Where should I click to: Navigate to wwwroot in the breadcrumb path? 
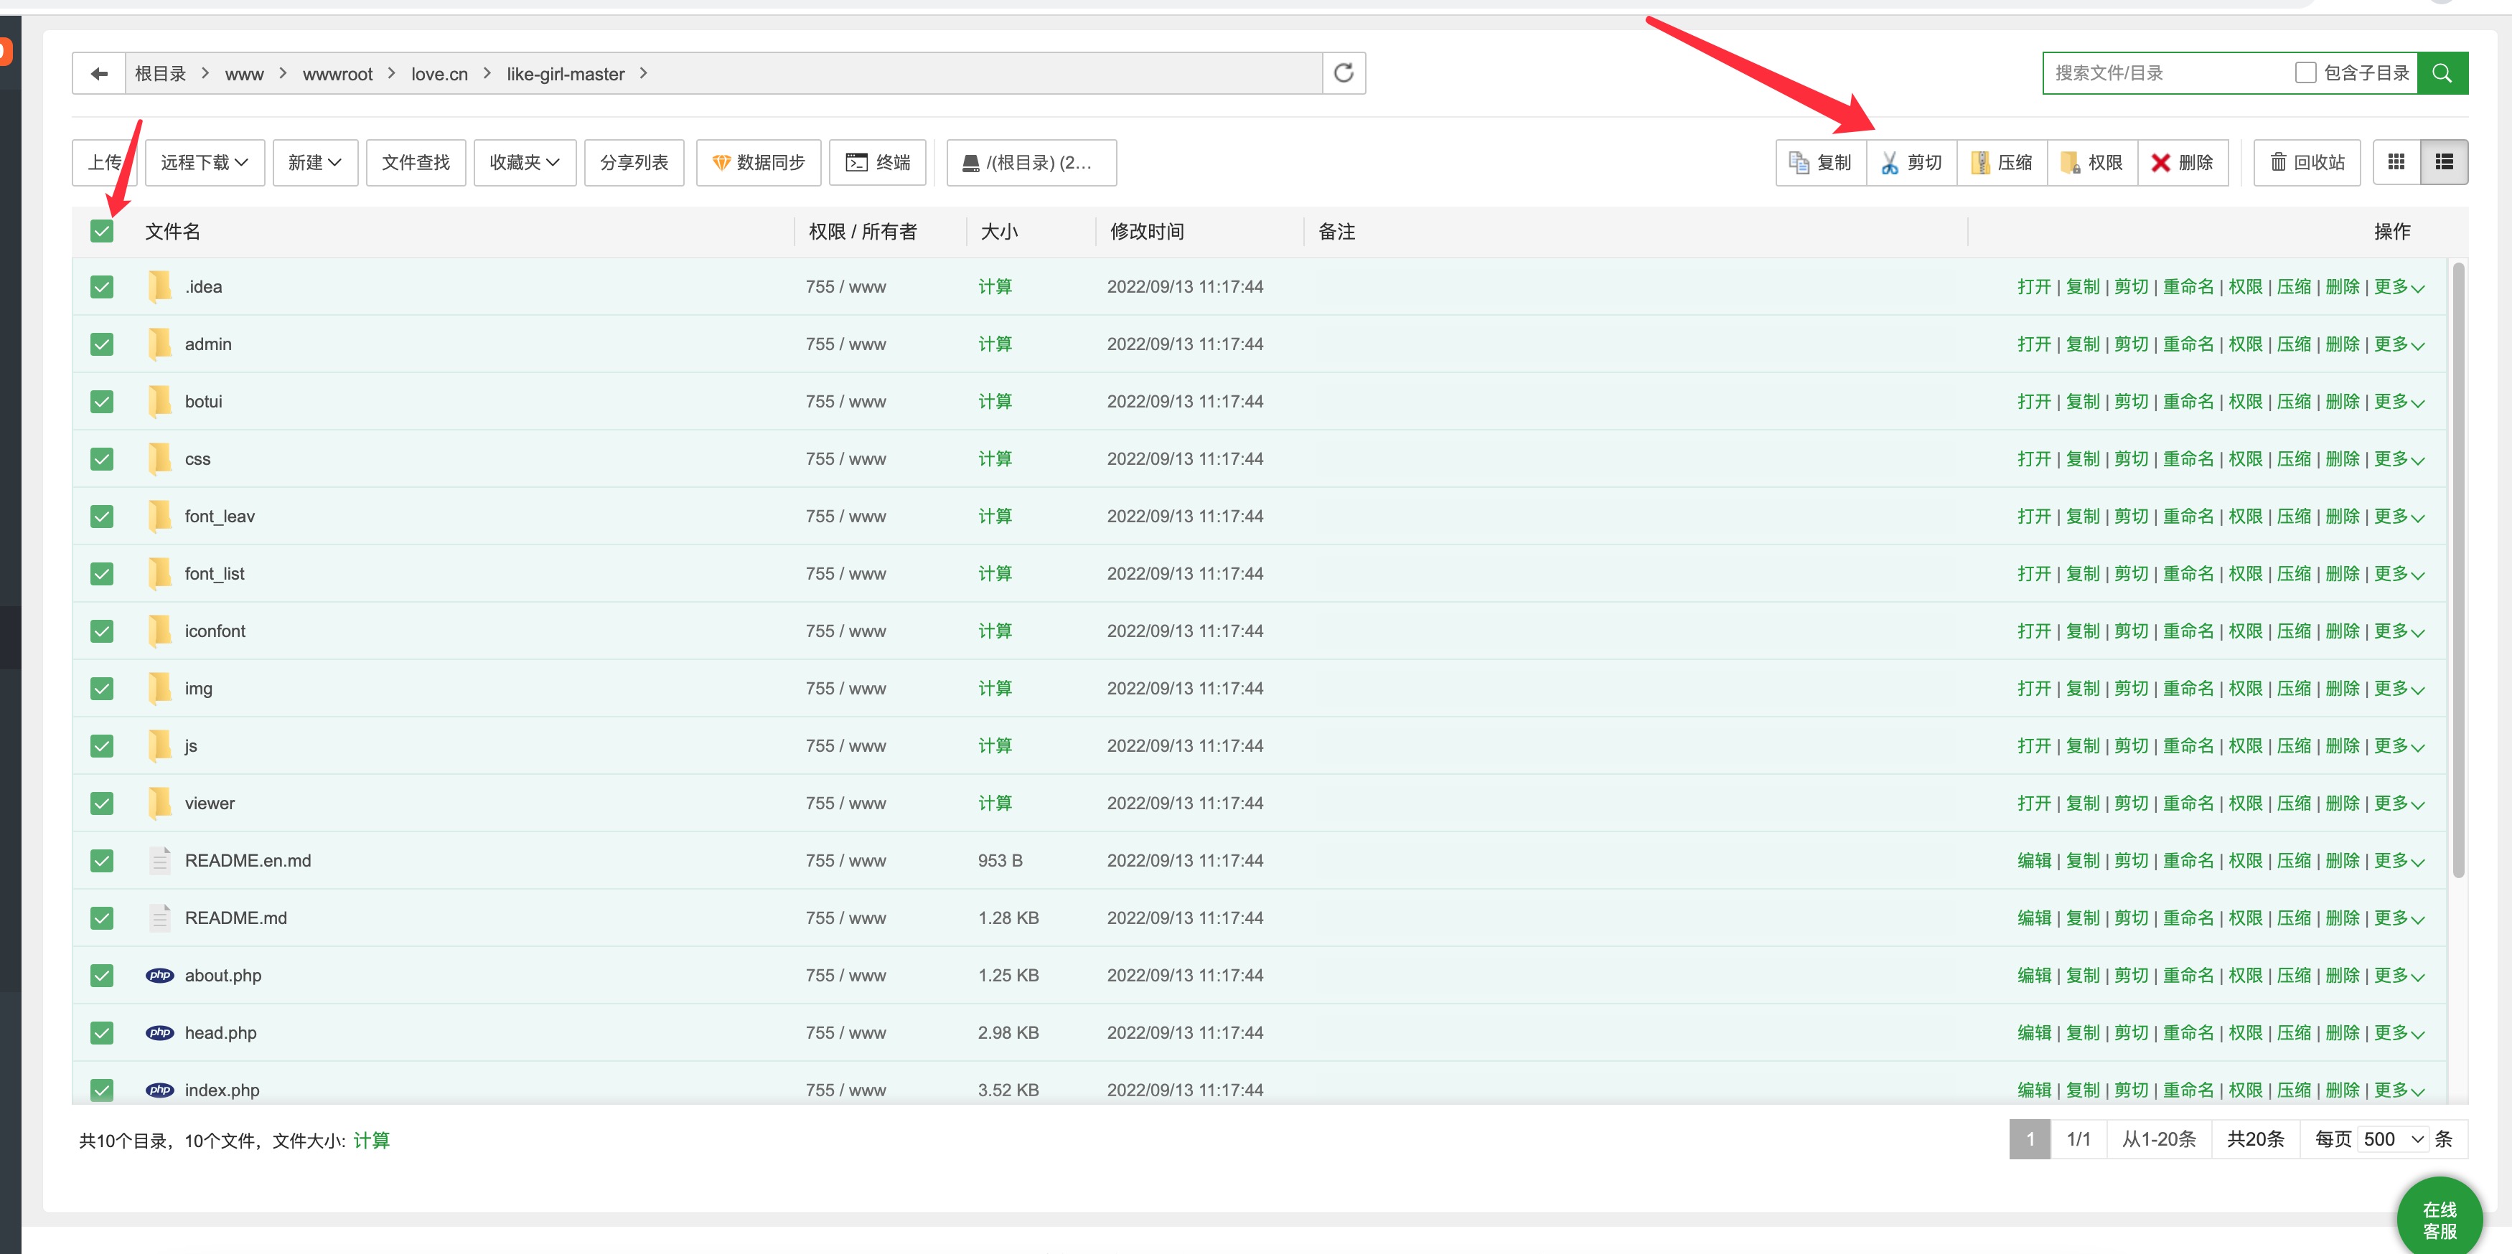point(337,74)
